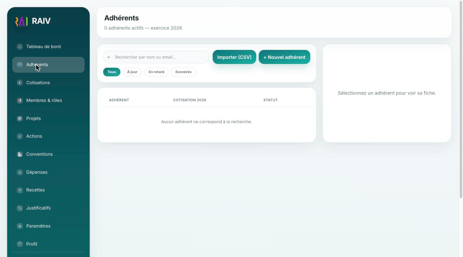Add a new member with Nouvel adhérent
463x257 pixels.
point(284,57)
